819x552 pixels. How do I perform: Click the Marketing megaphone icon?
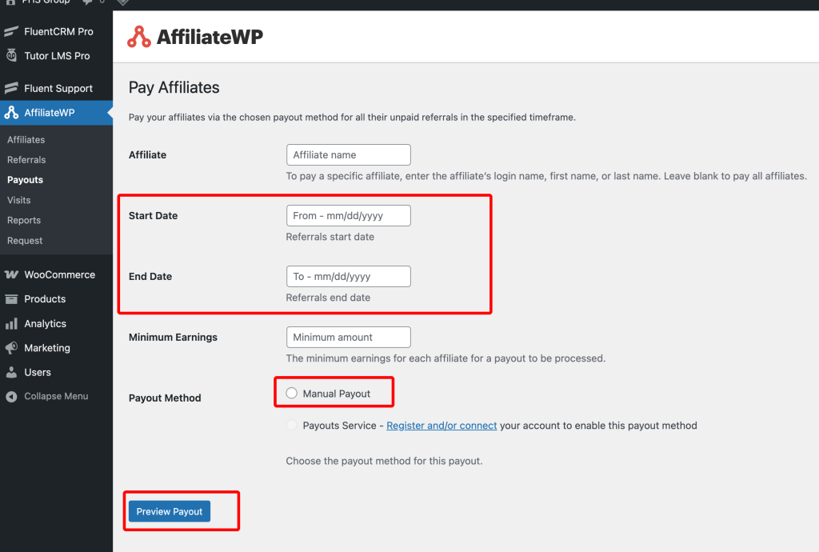tap(11, 348)
